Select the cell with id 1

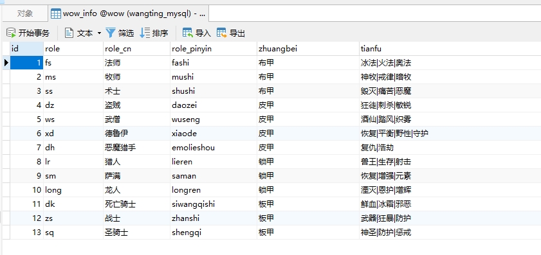[26, 63]
